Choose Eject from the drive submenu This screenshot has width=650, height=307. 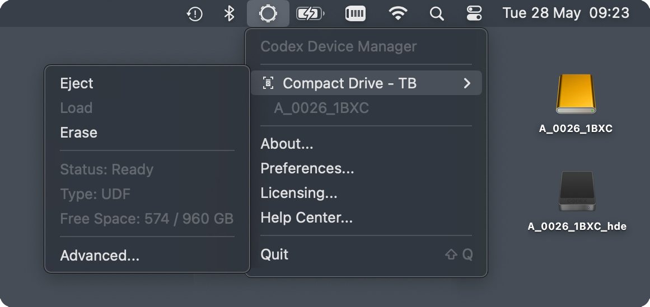pos(77,83)
